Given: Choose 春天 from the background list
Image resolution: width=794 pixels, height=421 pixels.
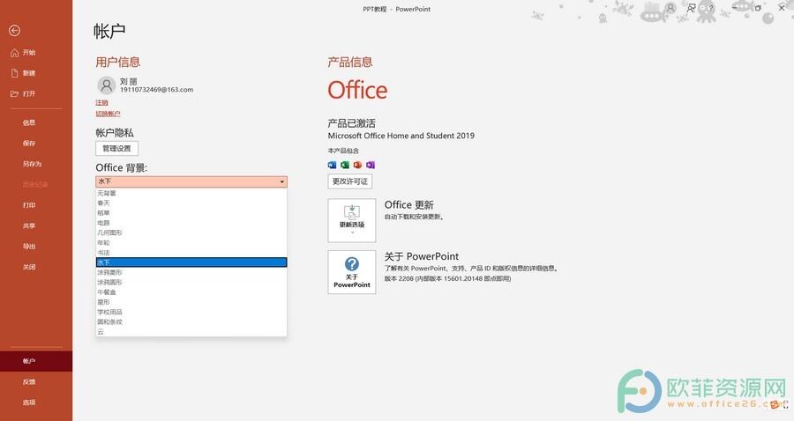Looking at the screenshot, I should (191, 203).
